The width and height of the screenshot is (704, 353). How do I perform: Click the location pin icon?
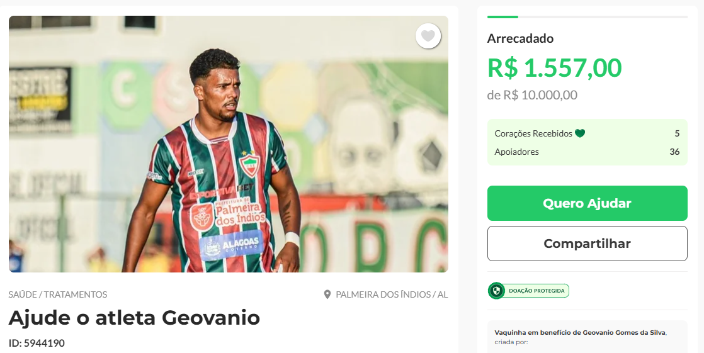click(327, 294)
